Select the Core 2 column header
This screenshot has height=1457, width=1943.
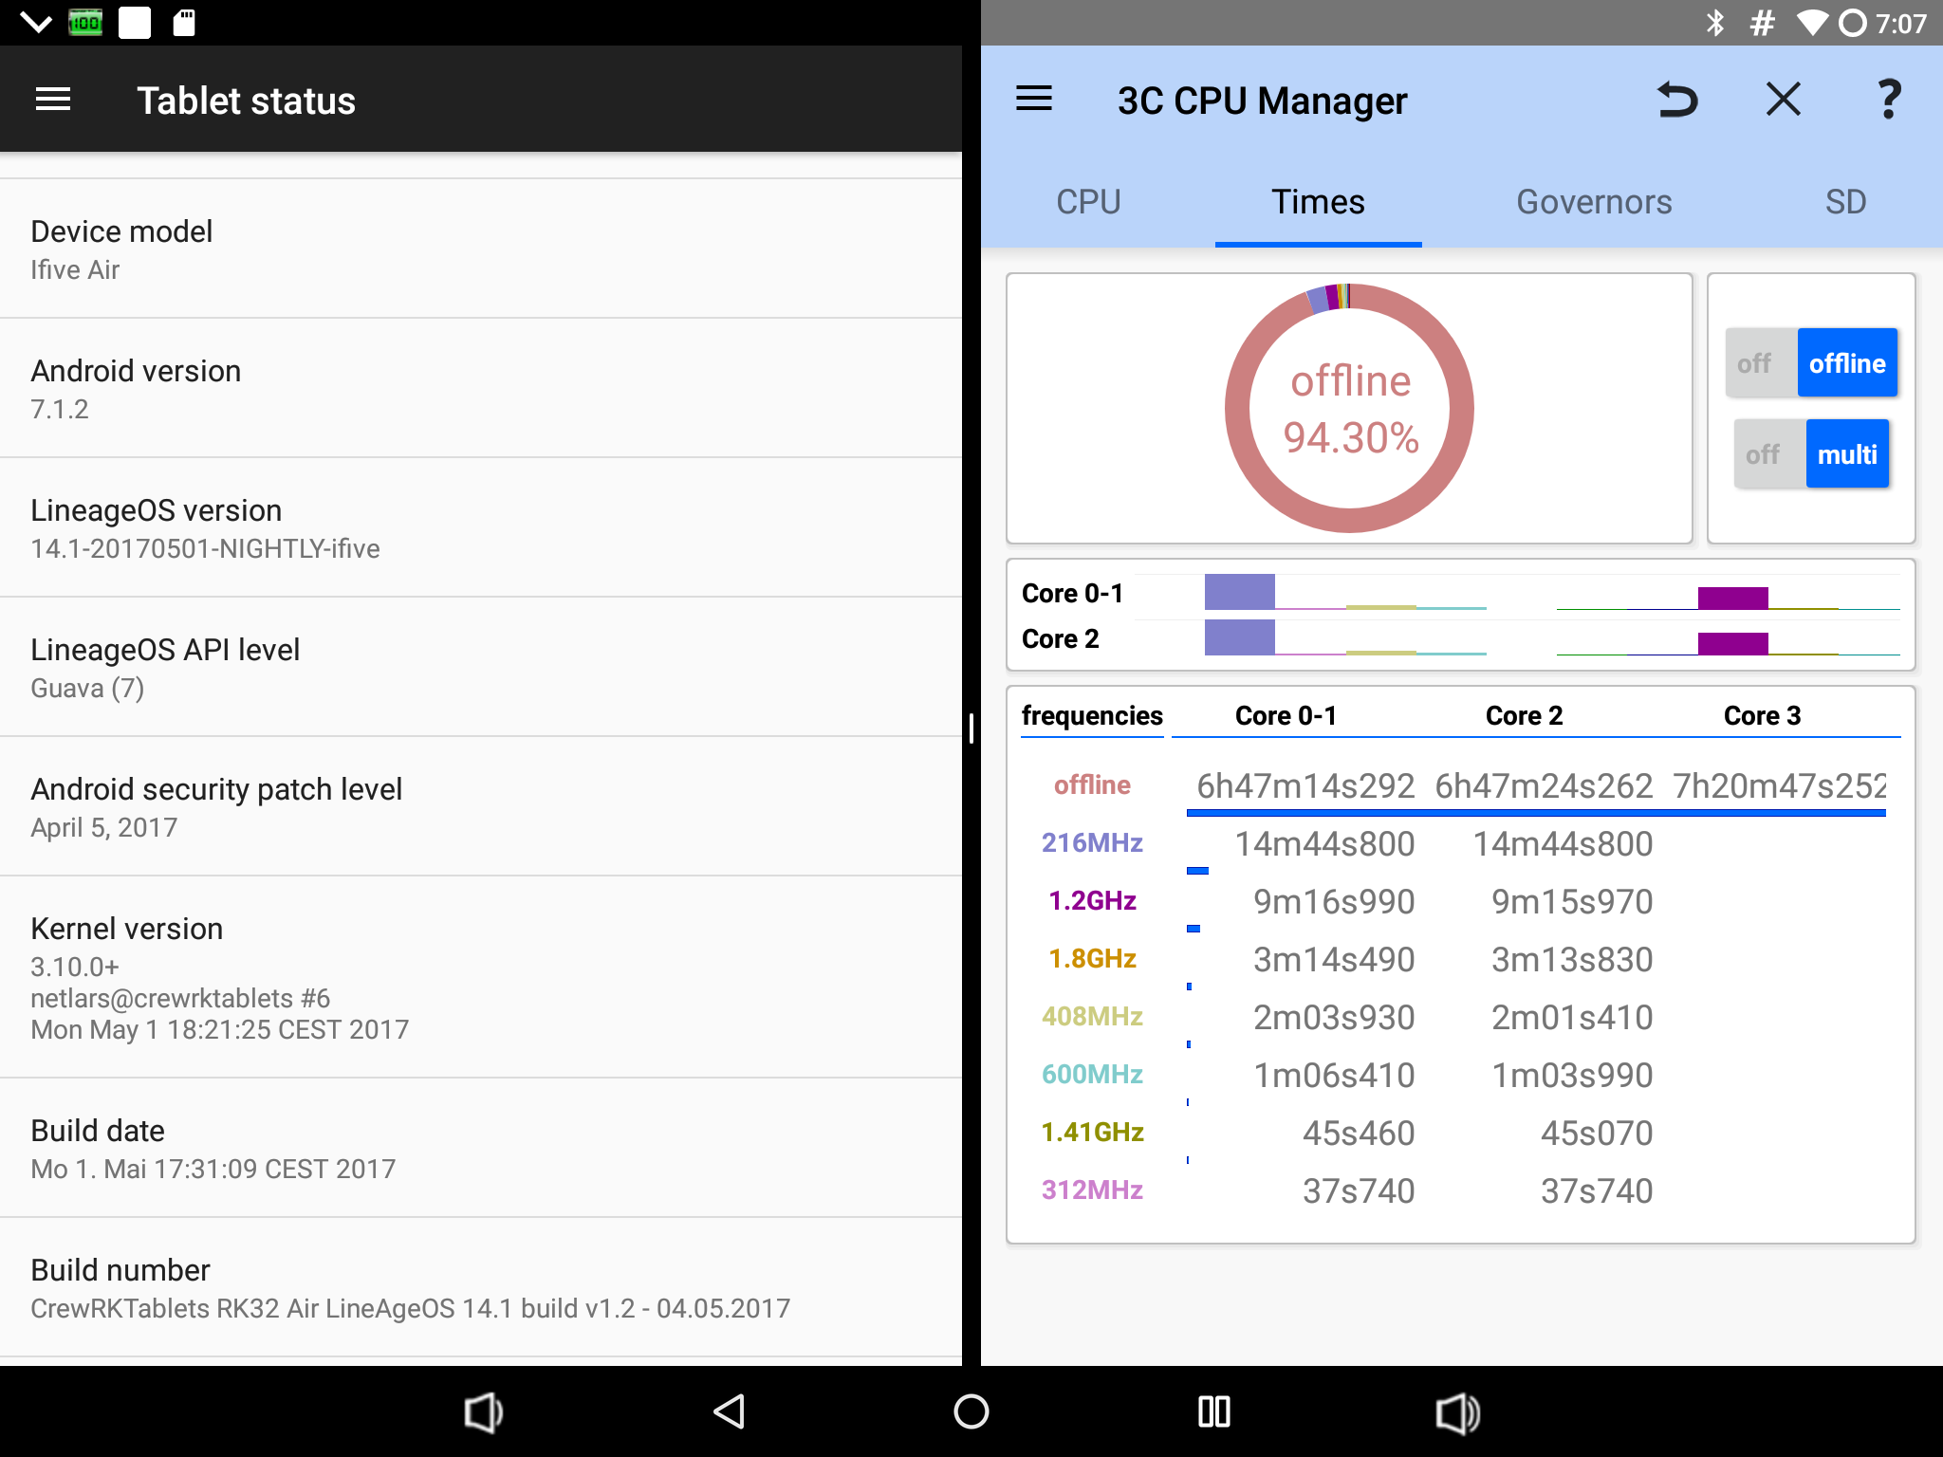pos(1524,716)
